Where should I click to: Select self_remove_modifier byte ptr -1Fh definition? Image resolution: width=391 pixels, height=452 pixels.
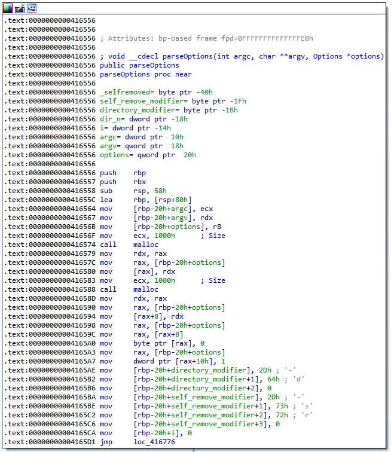click(173, 101)
